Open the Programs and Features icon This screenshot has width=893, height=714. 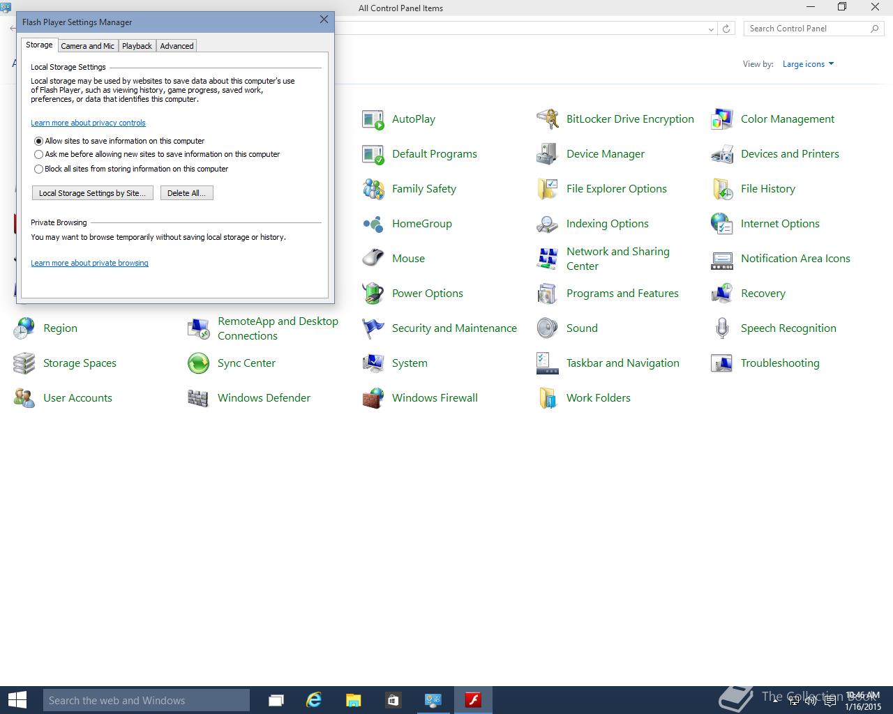[548, 294]
